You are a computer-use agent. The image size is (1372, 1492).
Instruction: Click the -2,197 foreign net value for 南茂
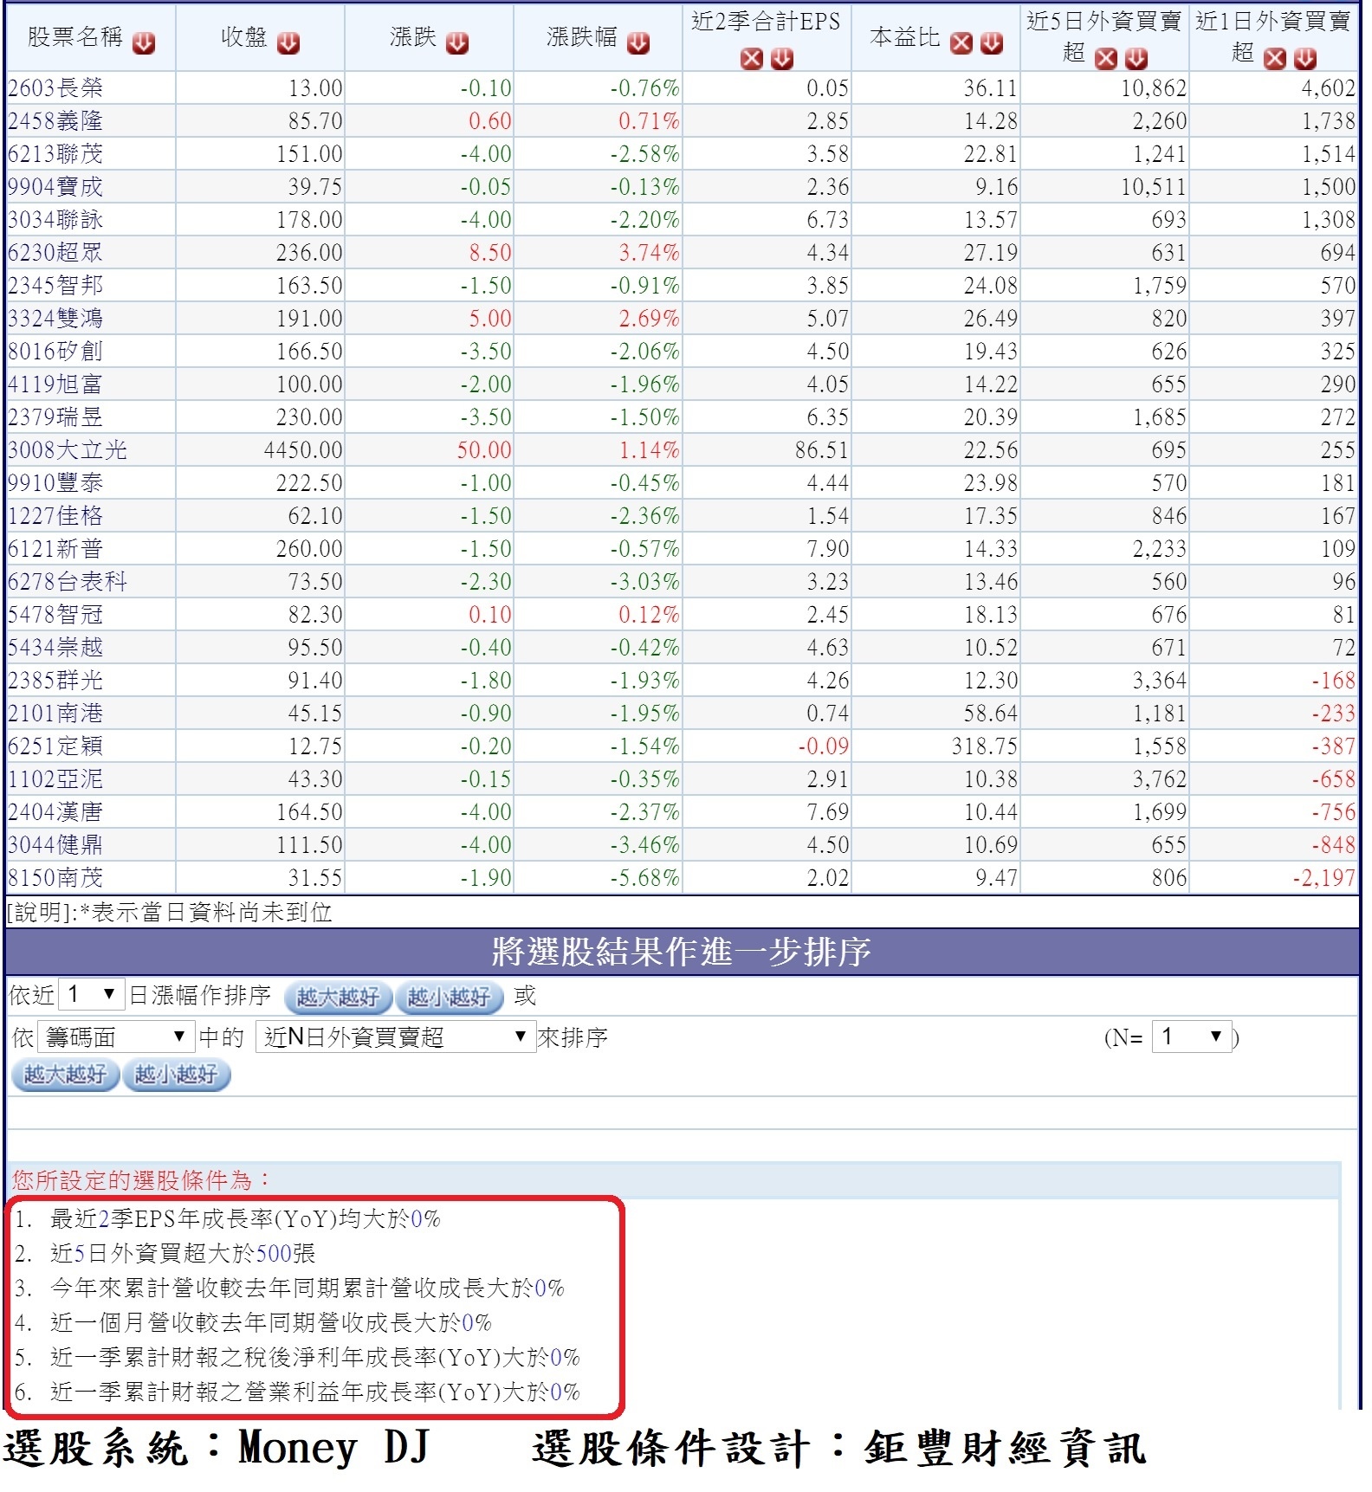click(1323, 877)
